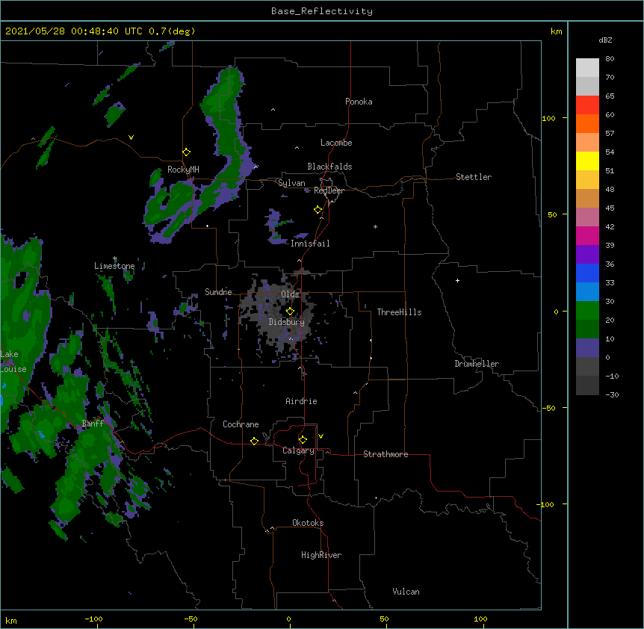
Task: Click the yellow V marker northeast of Calgary
Action: (x=321, y=436)
